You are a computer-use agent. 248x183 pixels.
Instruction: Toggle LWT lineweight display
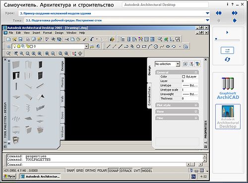(x=137, y=171)
